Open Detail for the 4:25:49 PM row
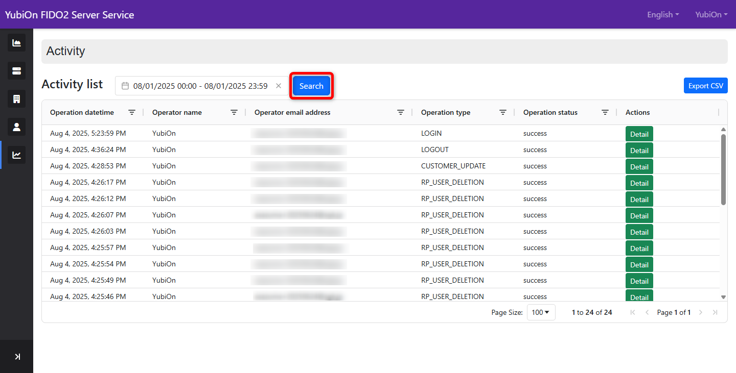Image resolution: width=736 pixels, height=373 pixels. (639, 281)
